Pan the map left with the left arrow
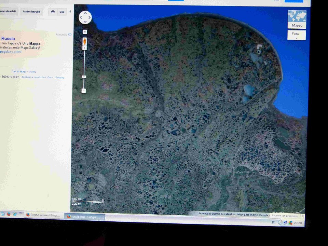The width and height of the screenshot is (328, 246). click(x=81, y=17)
